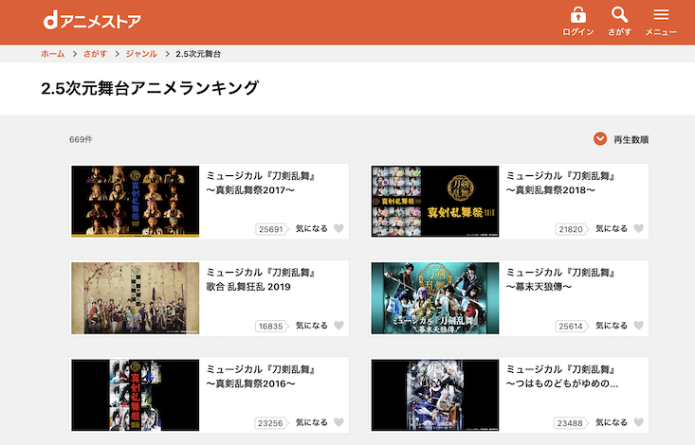Click the 再生数順 sort label
The height and width of the screenshot is (445, 695).
[x=631, y=140]
